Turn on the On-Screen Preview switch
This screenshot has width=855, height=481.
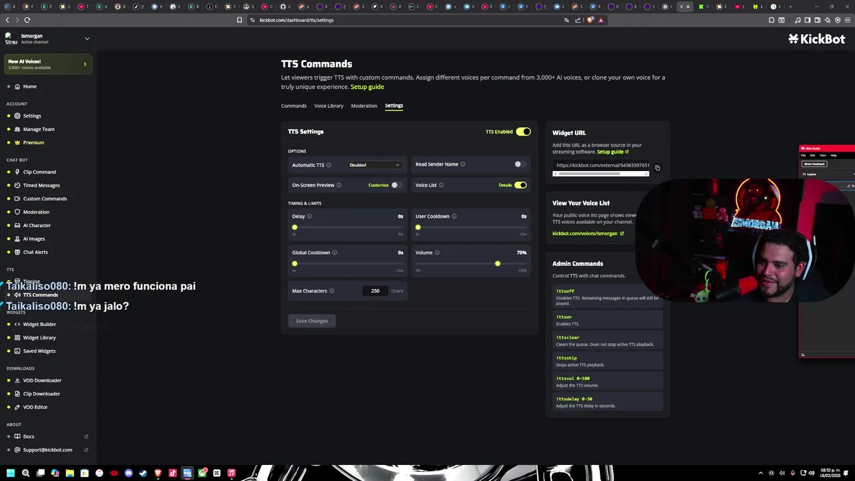coord(397,185)
